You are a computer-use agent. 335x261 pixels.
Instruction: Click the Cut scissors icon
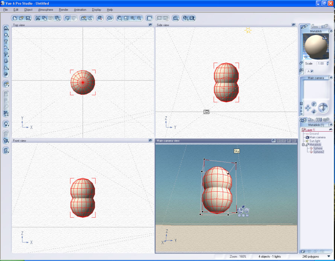click(38, 18)
